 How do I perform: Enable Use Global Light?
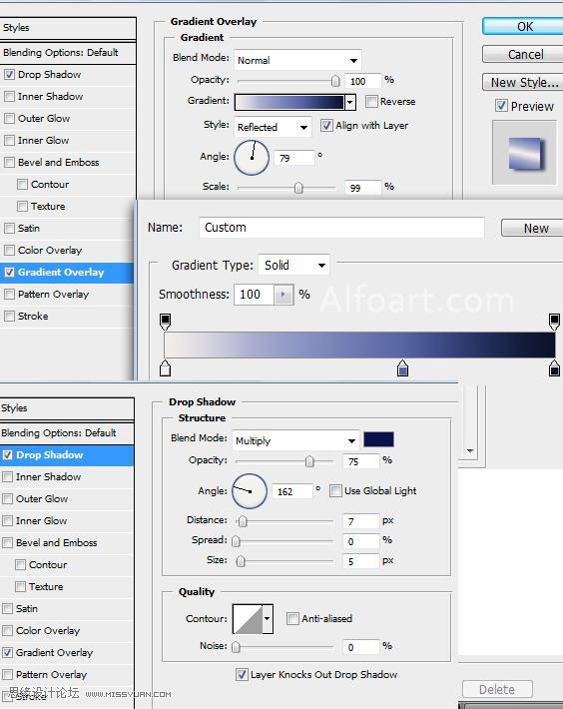[x=335, y=490]
